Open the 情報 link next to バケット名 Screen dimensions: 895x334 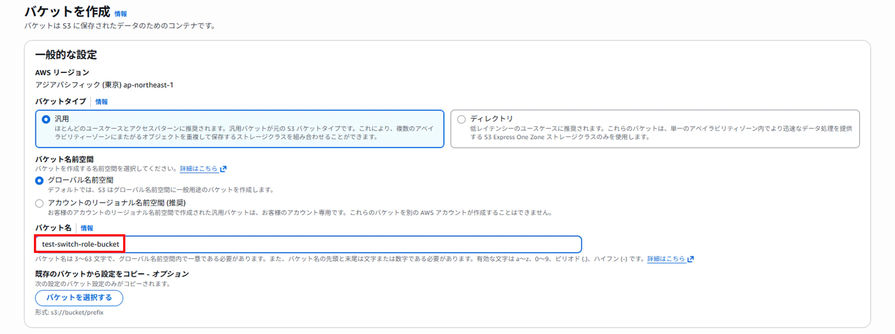87,228
